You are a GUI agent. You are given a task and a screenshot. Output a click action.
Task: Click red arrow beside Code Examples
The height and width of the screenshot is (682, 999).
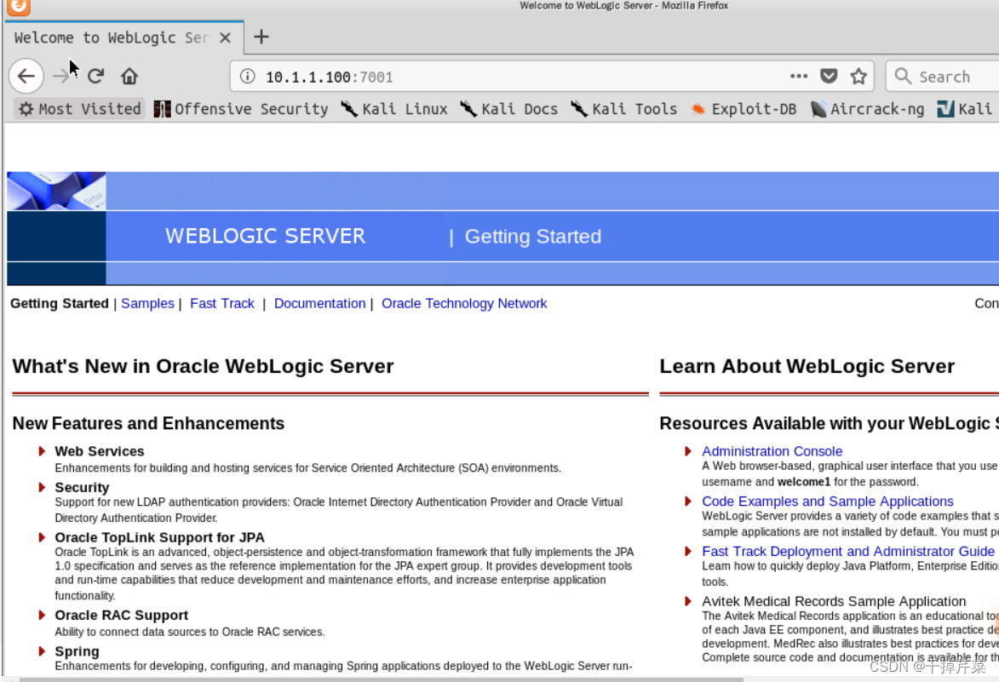pyautogui.click(x=688, y=501)
